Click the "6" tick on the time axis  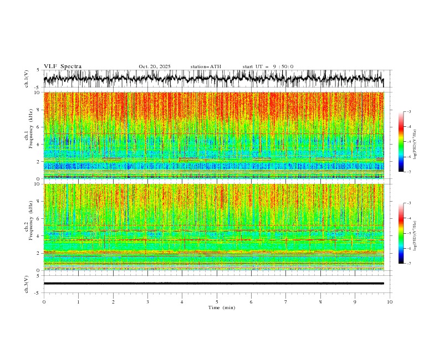(251, 302)
